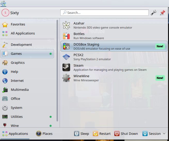Open the Help category
The width and height of the screenshot is (169, 141).
[27, 72]
